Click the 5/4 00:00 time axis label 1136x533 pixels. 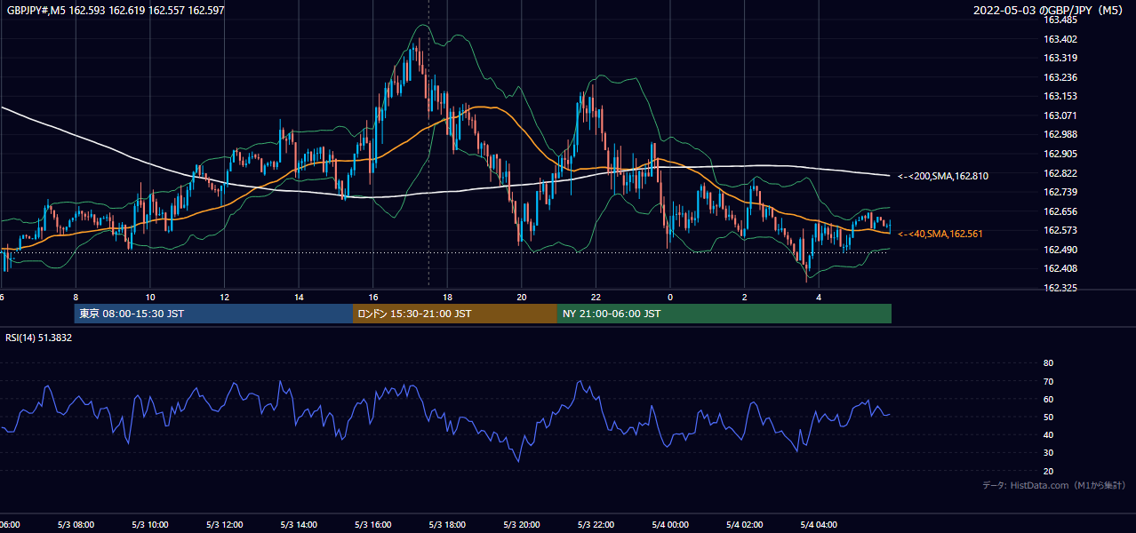pos(670,525)
